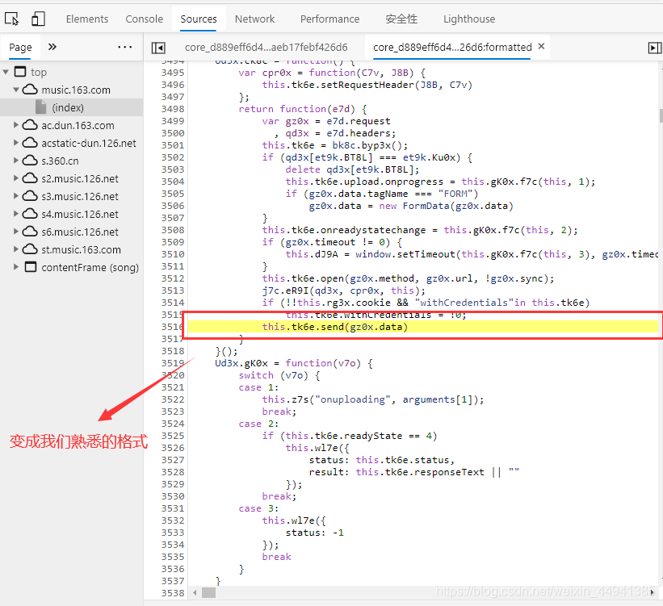Activate the inspect element picker icon
Viewport: 663px width, 606px height.
11,19
